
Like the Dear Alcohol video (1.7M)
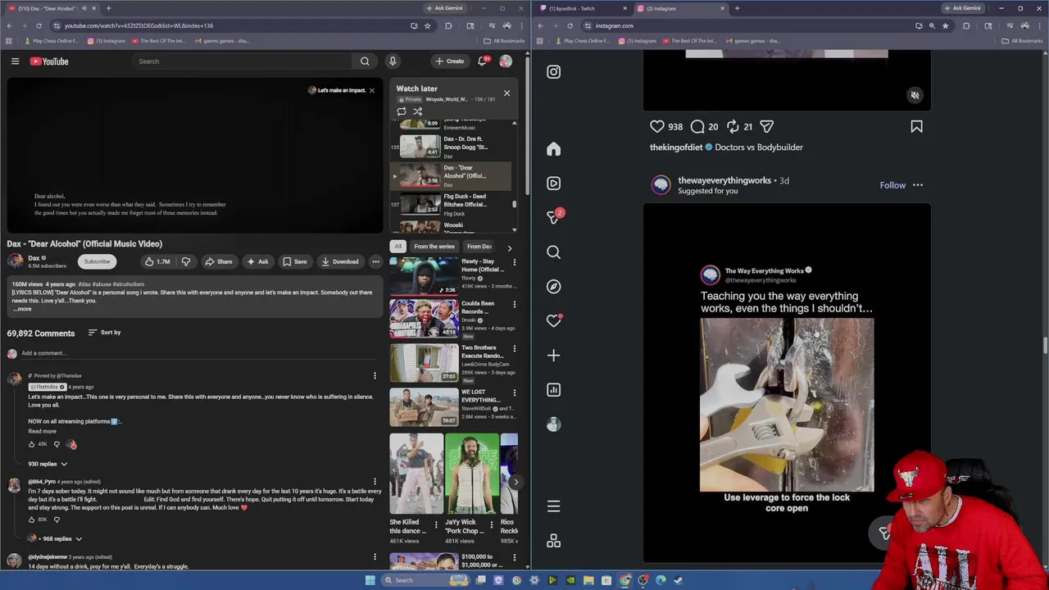click(157, 261)
